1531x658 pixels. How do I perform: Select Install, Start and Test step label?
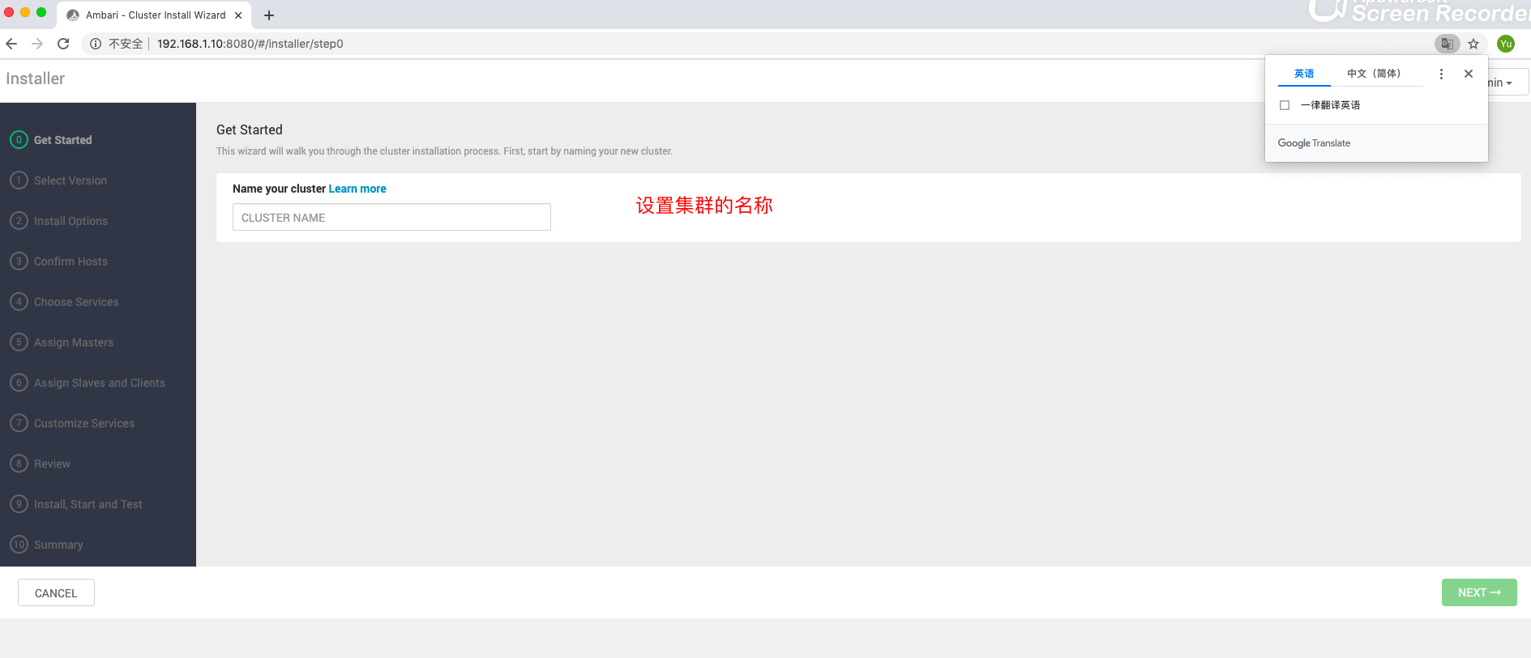pyautogui.click(x=88, y=504)
